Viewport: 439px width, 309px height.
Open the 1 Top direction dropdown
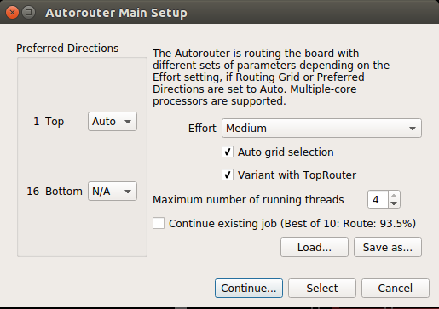coord(113,122)
